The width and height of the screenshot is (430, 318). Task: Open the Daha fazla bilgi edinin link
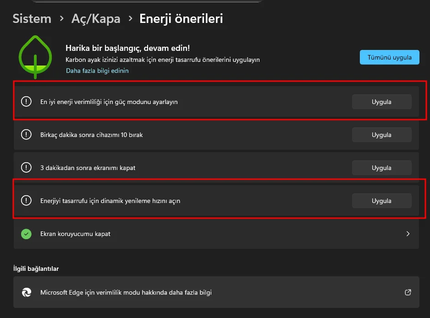pyautogui.click(x=97, y=71)
